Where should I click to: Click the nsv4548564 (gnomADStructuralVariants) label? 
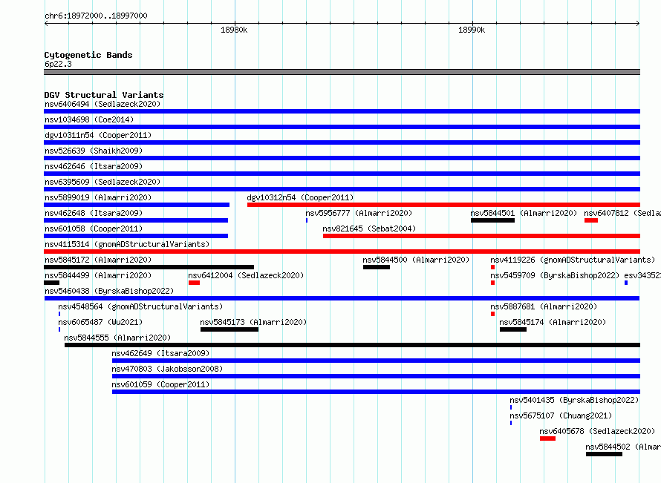140,306
